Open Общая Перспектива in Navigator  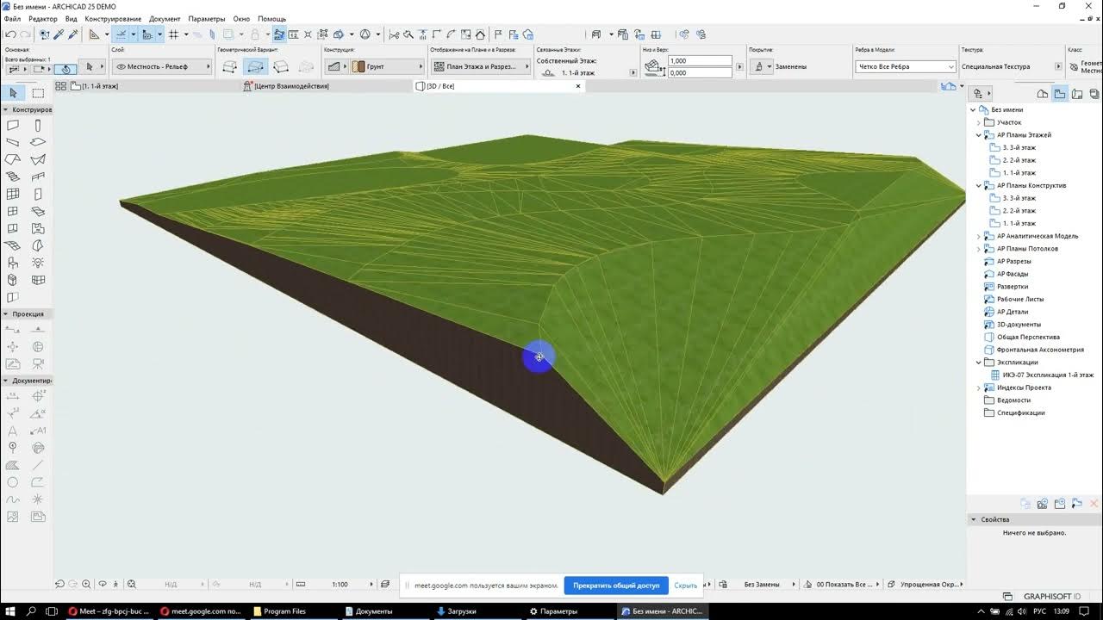1028,337
